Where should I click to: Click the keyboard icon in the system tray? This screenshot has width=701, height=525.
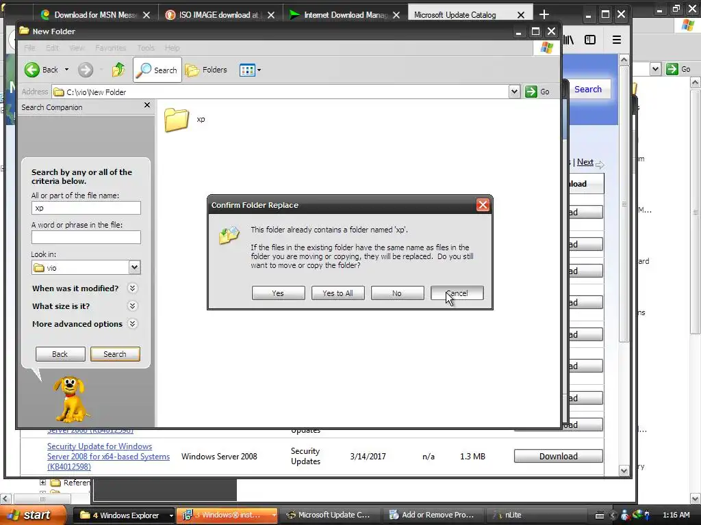[x=600, y=515]
